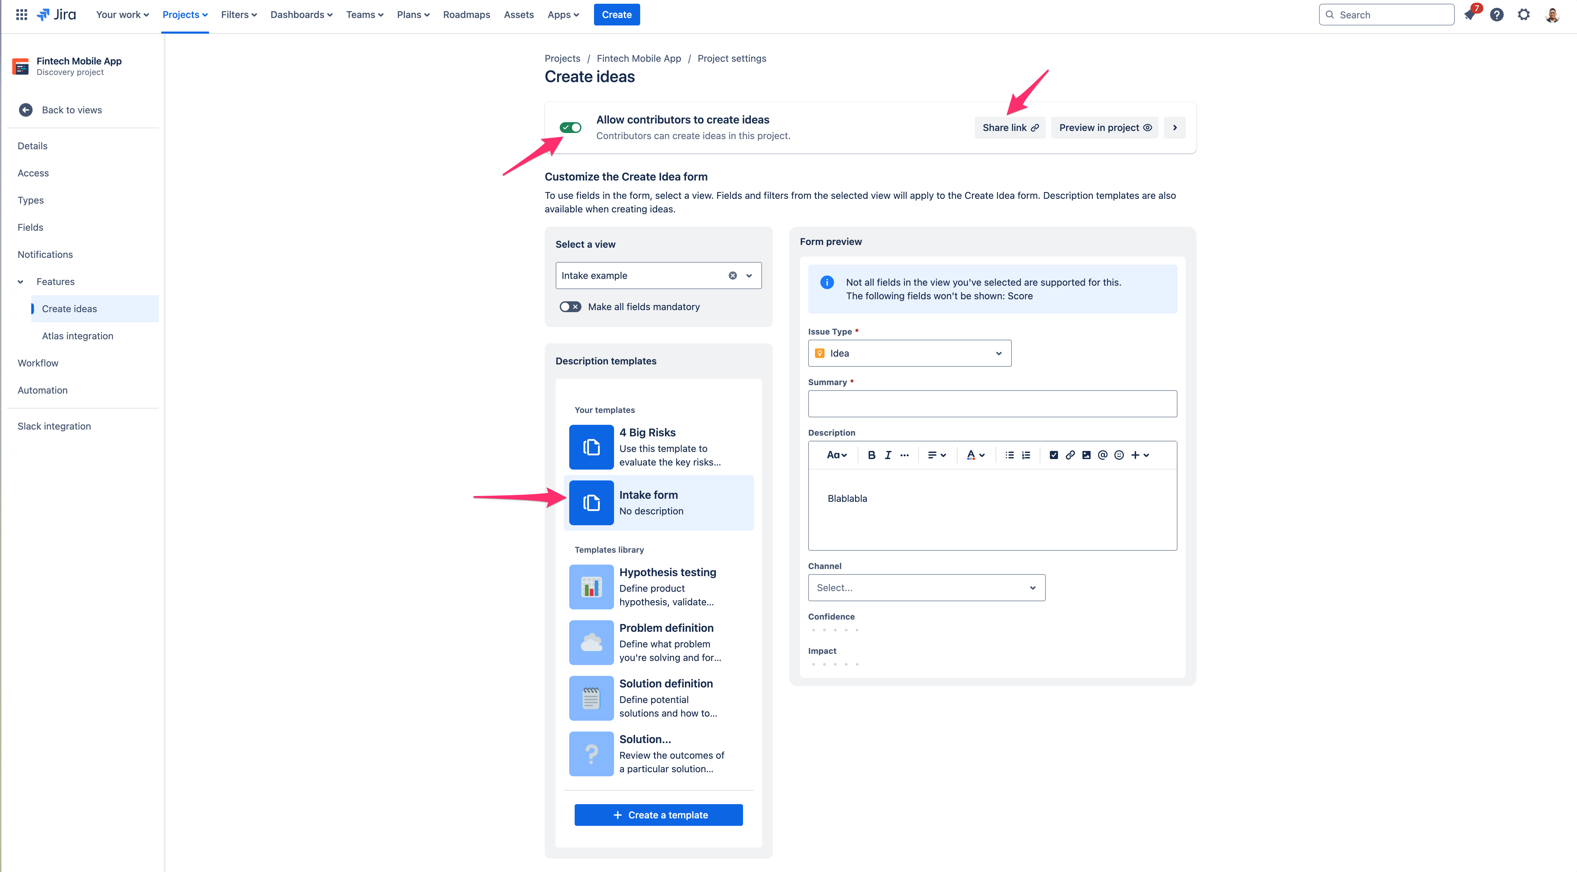Screen dimensions: 1577x872
Task: Open the Channel select dropdown
Action: pos(926,587)
